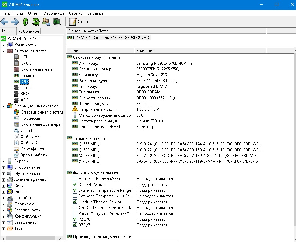296x242 pixels.
Task: Select CPUID tree item
Action: 27,63
